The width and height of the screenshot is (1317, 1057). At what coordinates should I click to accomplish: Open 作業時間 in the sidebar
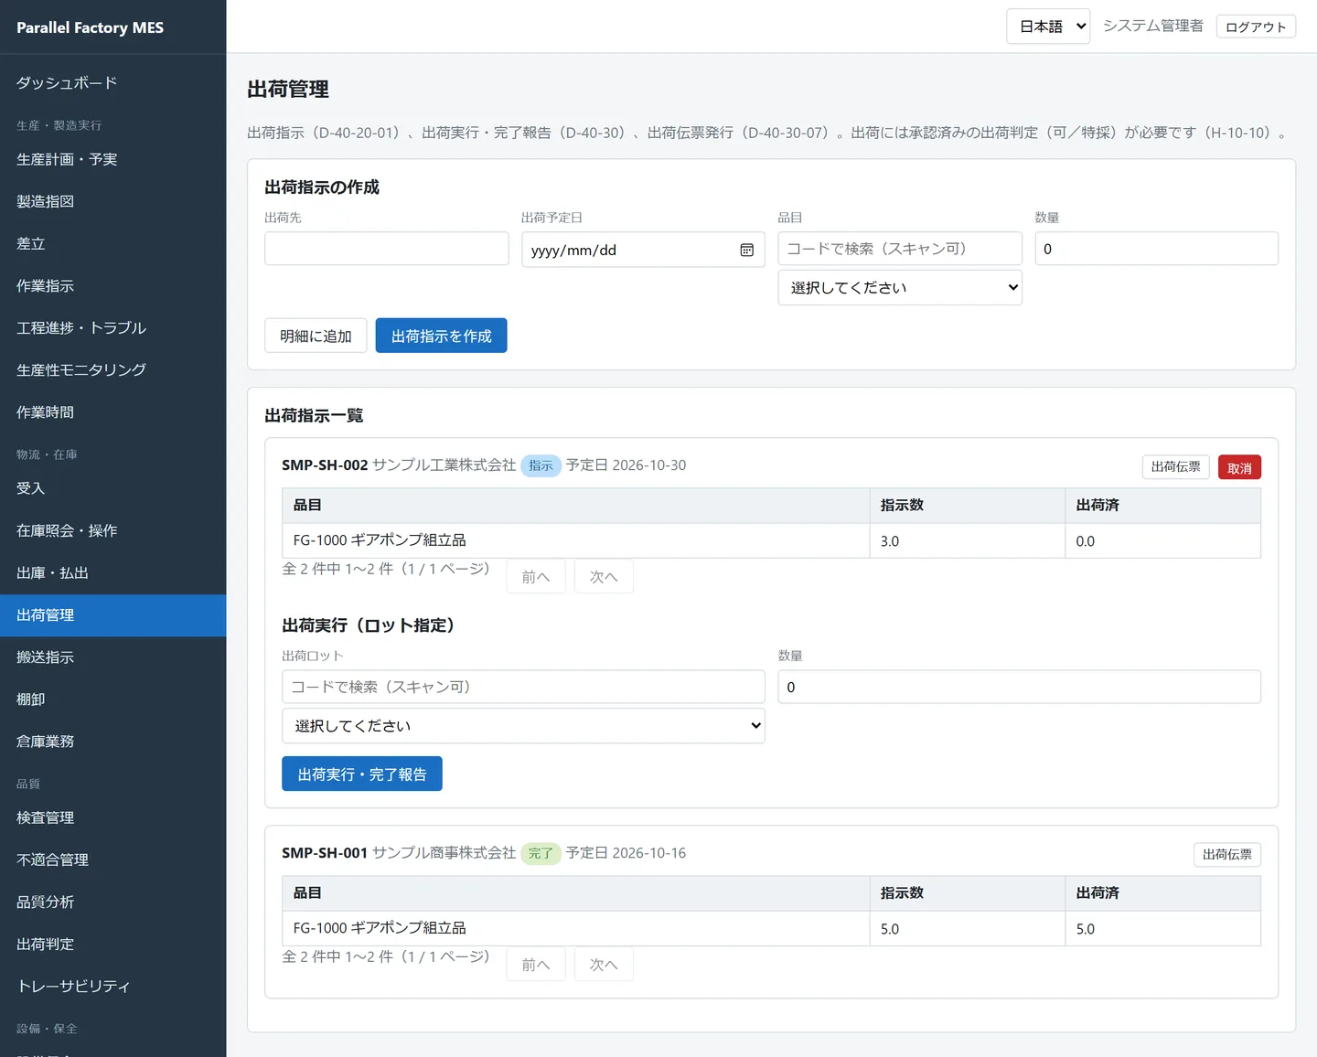[113, 411]
